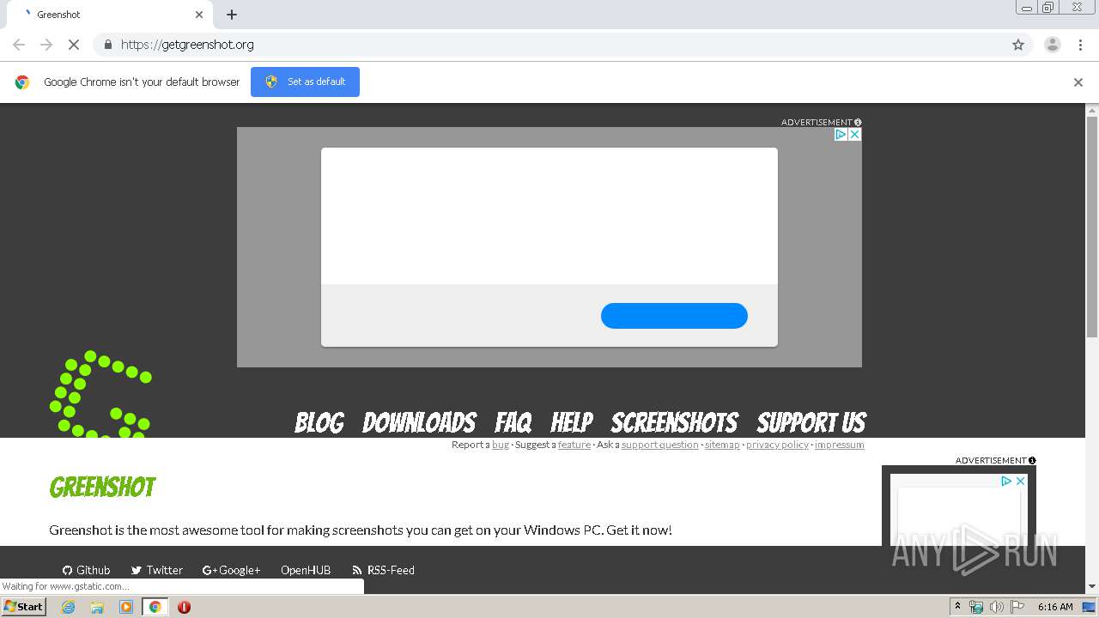Viewport: 1099px width, 618px height.
Task: Bookmark this page with the star icon
Action: click(x=1018, y=45)
